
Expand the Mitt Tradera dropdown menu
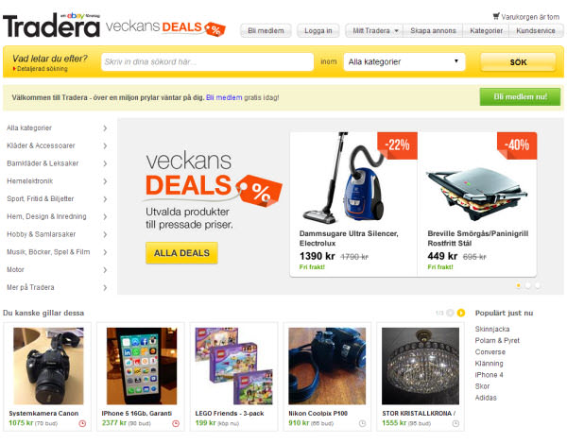[x=375, y=31]
